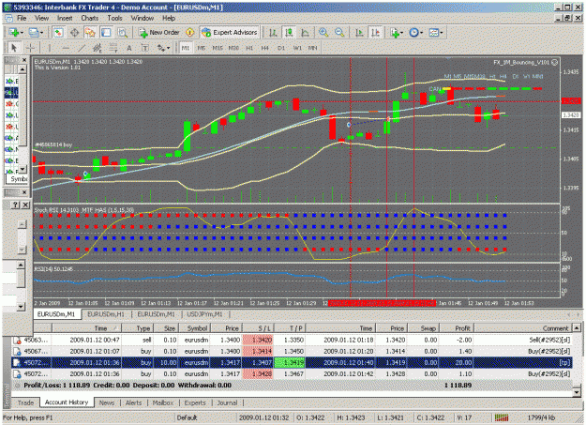Viewport: 586px width, 425px height.
Task: Click the New Order button
Action: [x=158, y=33]
